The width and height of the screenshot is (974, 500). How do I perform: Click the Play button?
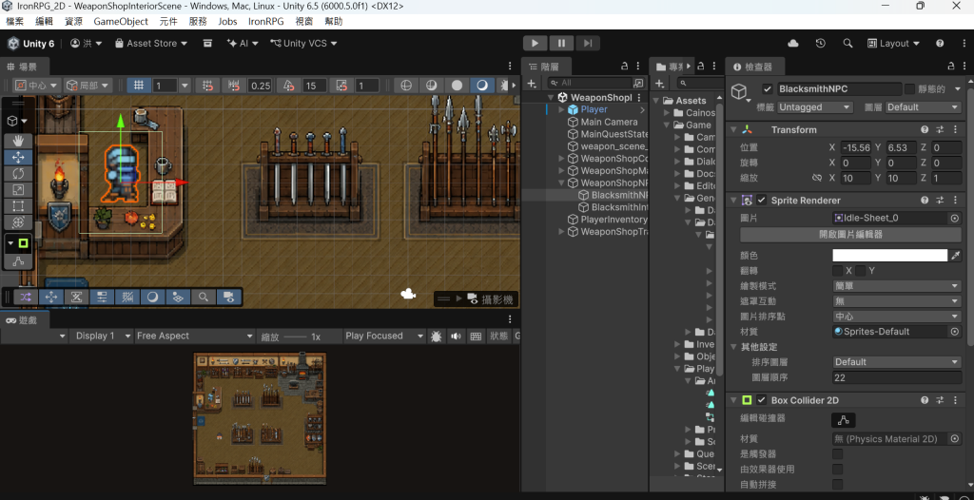click(x=535, y=44)
